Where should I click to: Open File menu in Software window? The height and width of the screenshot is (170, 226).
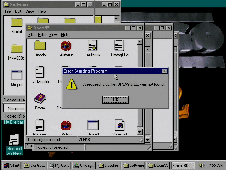[x=8, y=11]
